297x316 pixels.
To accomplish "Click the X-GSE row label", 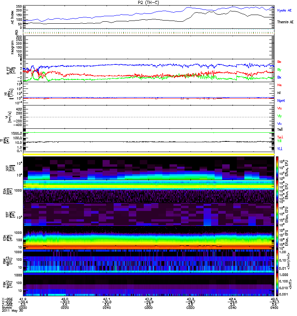I will pos(7,299).
